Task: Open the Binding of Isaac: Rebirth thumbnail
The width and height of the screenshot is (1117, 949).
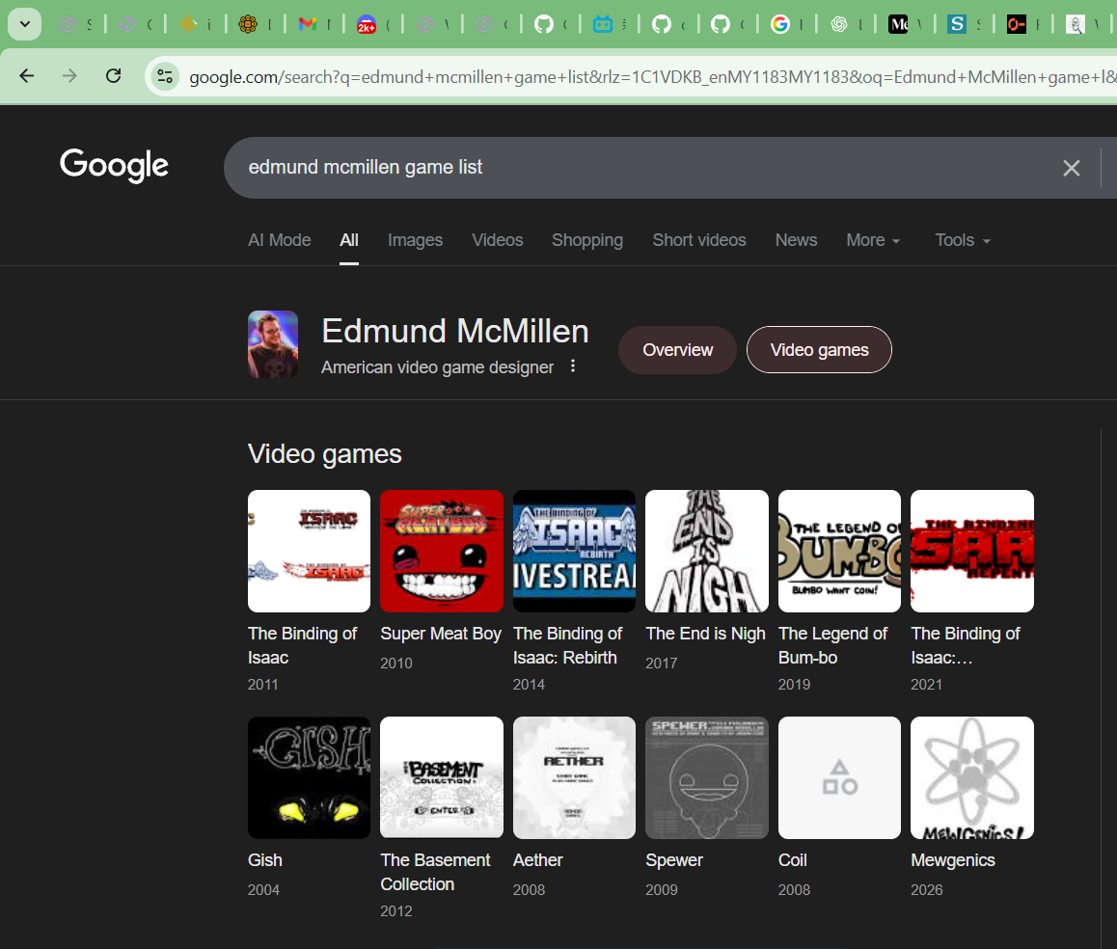Action: (574, 551)
